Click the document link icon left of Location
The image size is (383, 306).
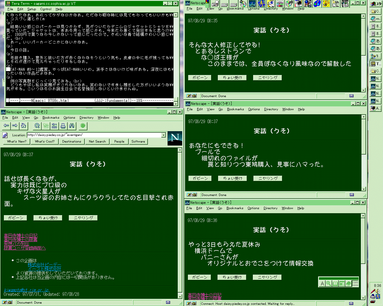click(x=5, y=135)
